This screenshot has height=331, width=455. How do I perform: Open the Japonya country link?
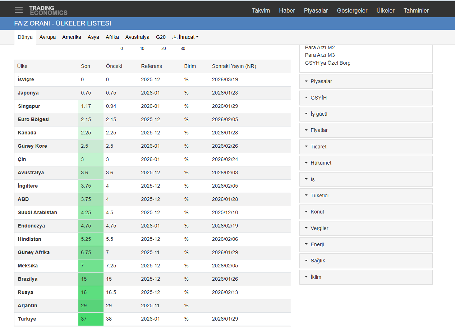[x=28, y=93]
